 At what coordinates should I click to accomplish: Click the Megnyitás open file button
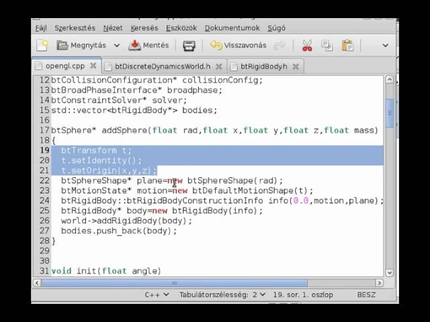pyautogui.click(x=81, y=45)
